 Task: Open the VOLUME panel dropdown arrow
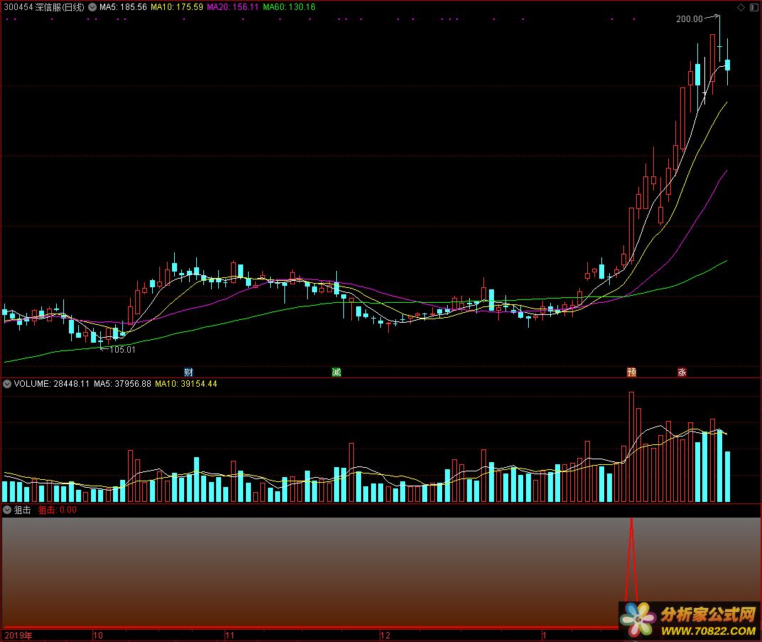point(7,384)
